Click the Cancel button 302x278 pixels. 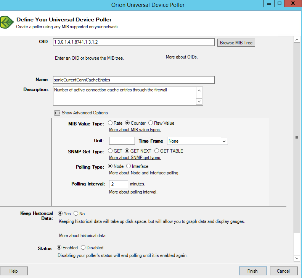click(x=283, y=271)
